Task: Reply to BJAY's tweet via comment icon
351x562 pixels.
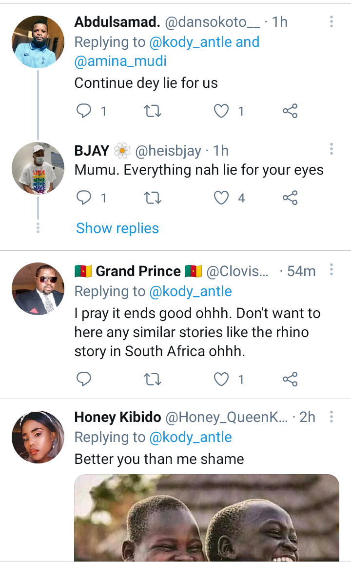Action: [84, 198]
